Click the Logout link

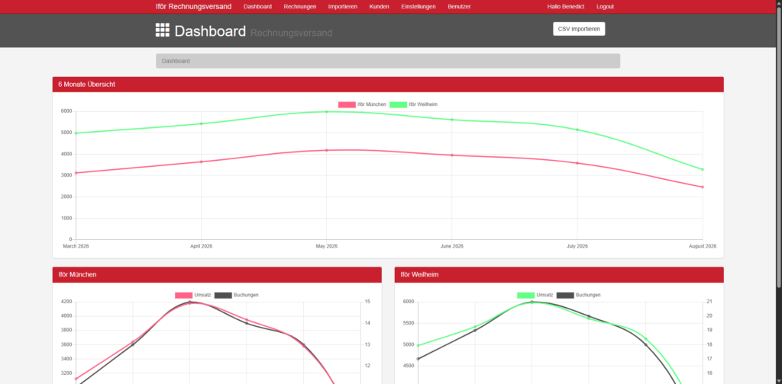[x=605, y=6]
